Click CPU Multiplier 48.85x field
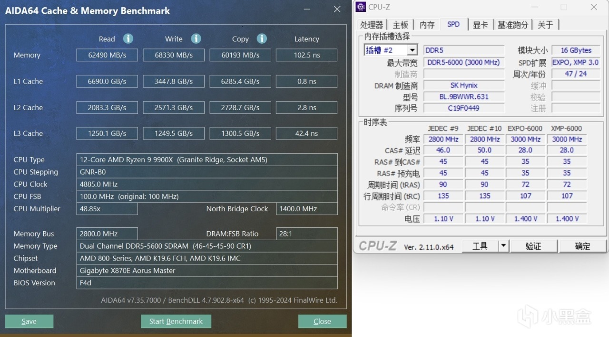Viewport: 609px width, 337px height. tap(107, 209)
